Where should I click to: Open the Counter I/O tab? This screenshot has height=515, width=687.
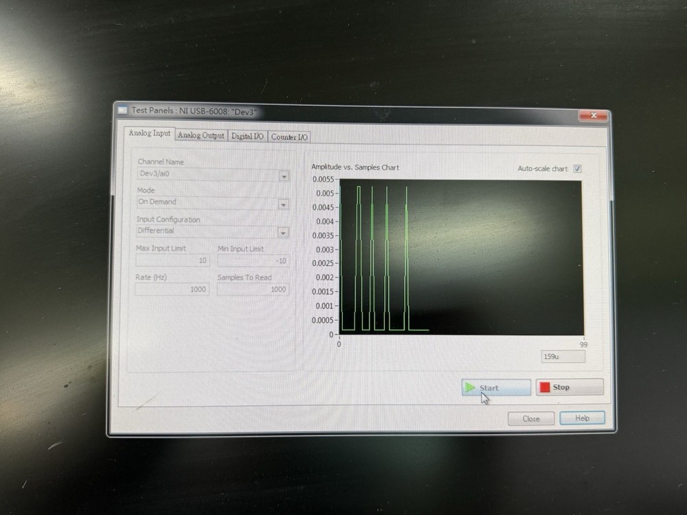(289, 136)
